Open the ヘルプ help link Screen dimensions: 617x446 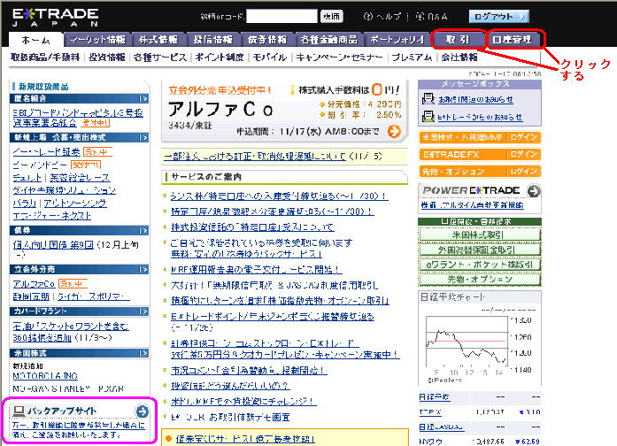(382, 17)
